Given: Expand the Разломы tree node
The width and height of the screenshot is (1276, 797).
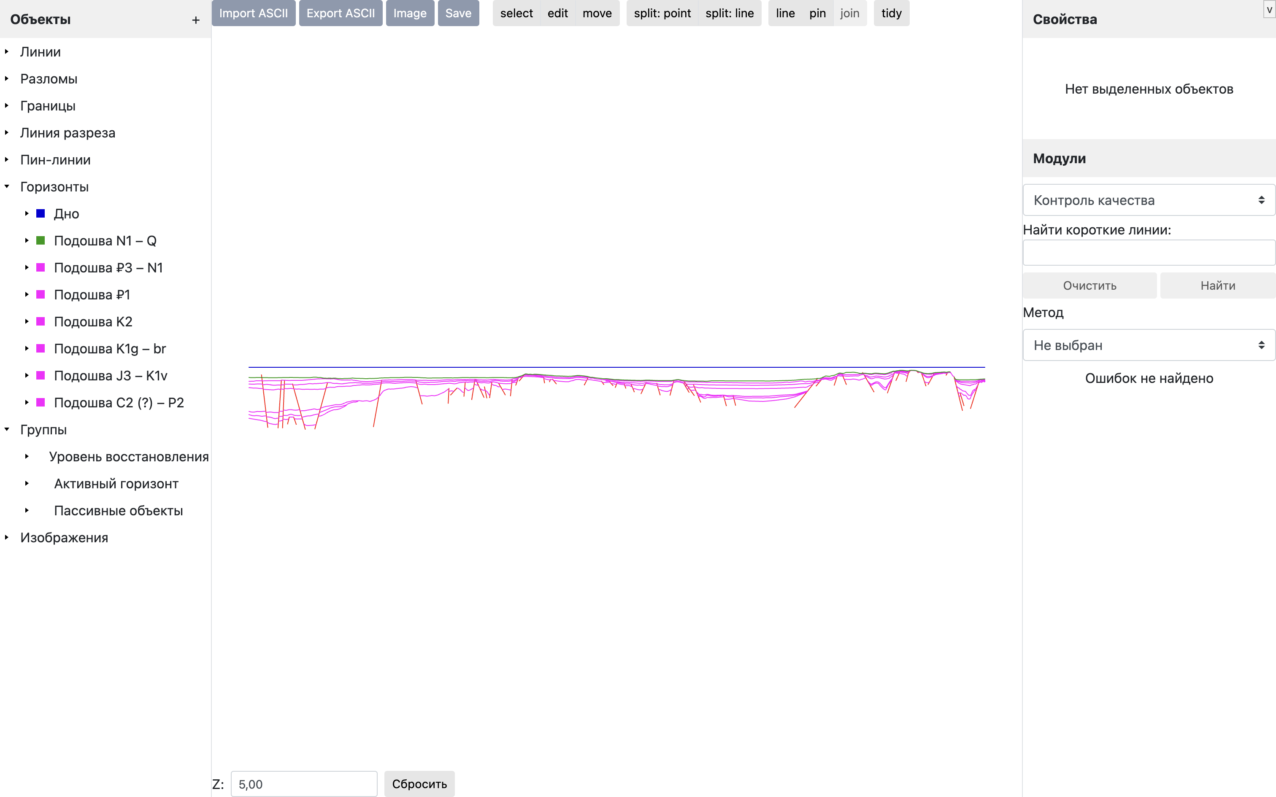Looking at the screenshot, I should [x=7, y=78].
